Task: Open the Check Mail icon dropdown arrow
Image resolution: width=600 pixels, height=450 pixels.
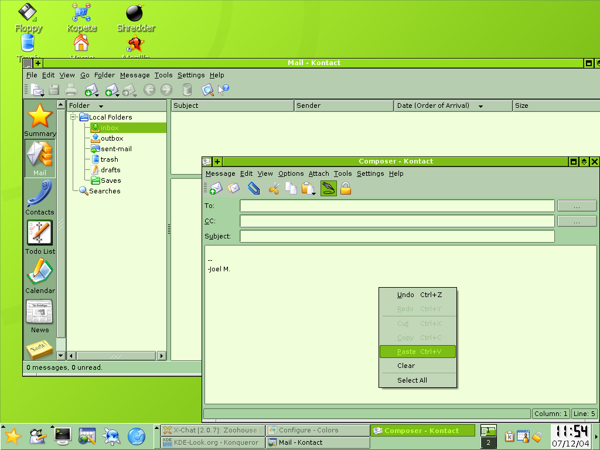Action: point(97,94)
